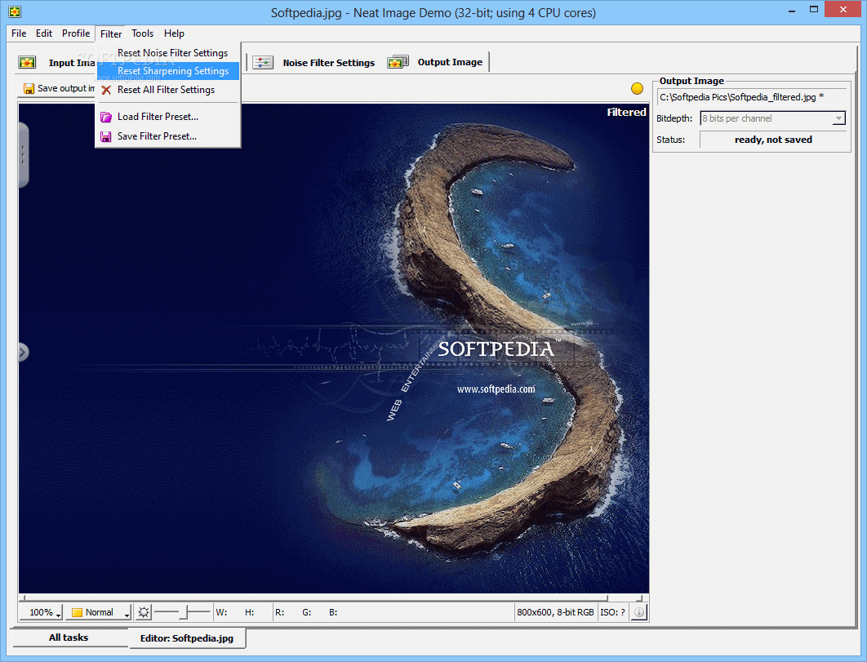867x662 pixels.
Task: Click the brightness sun icon
Action: [144, 612]
